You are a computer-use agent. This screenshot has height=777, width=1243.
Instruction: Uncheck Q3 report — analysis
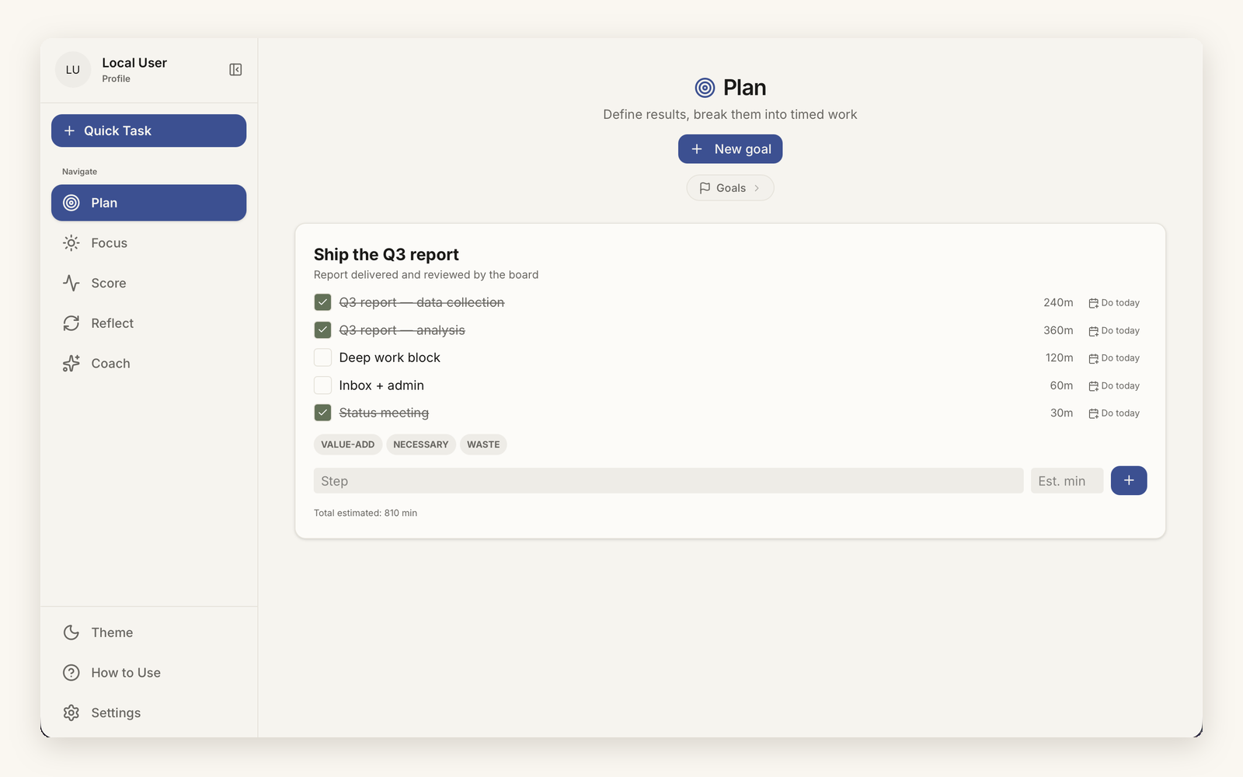point(322,330)
